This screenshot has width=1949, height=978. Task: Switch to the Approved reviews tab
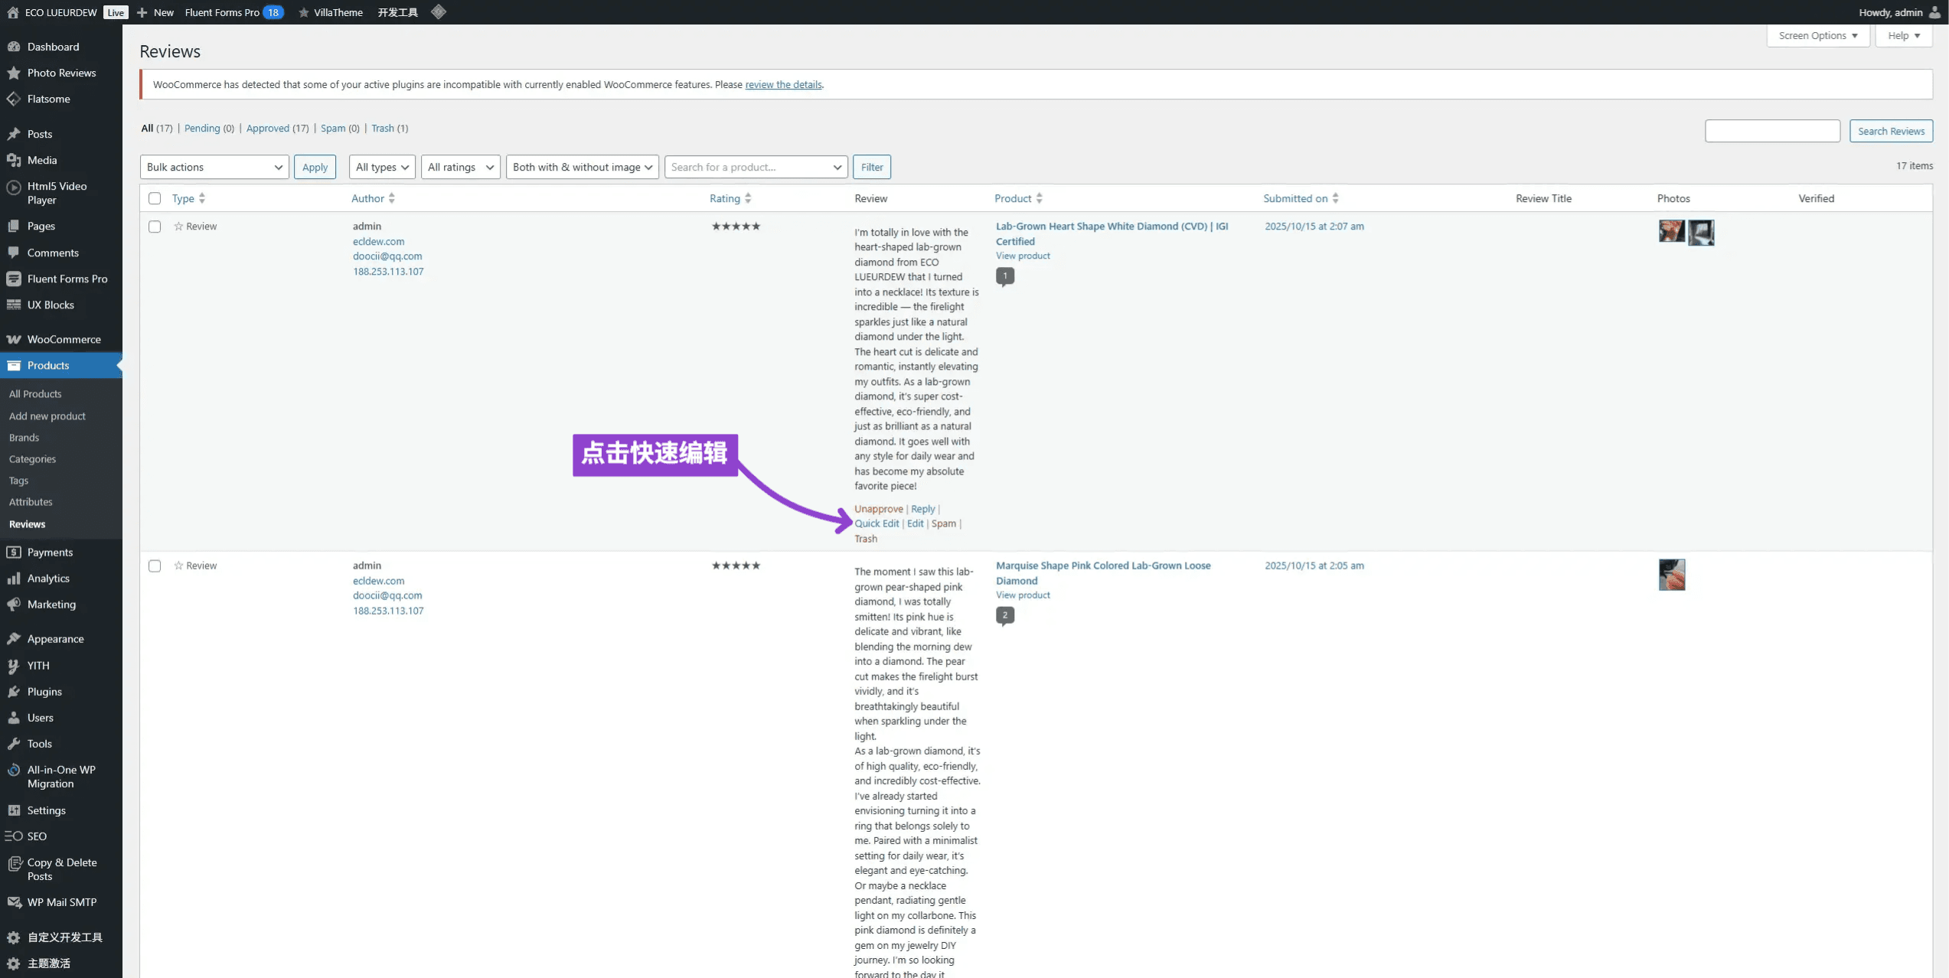pos(267,128)
